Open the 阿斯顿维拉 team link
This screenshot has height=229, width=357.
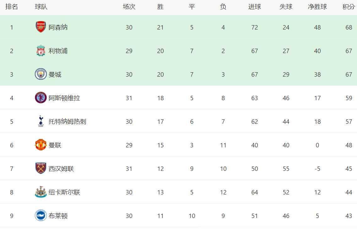[x=64, y=98]
